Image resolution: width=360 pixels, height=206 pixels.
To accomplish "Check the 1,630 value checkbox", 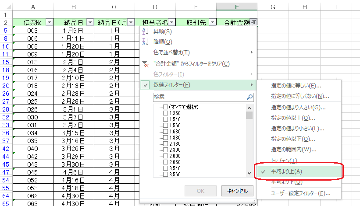I will (166, 131).
